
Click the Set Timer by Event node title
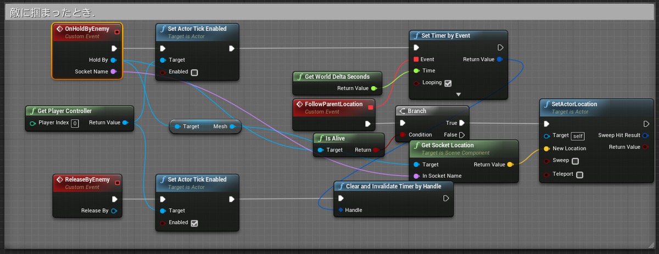click(445, 36)
